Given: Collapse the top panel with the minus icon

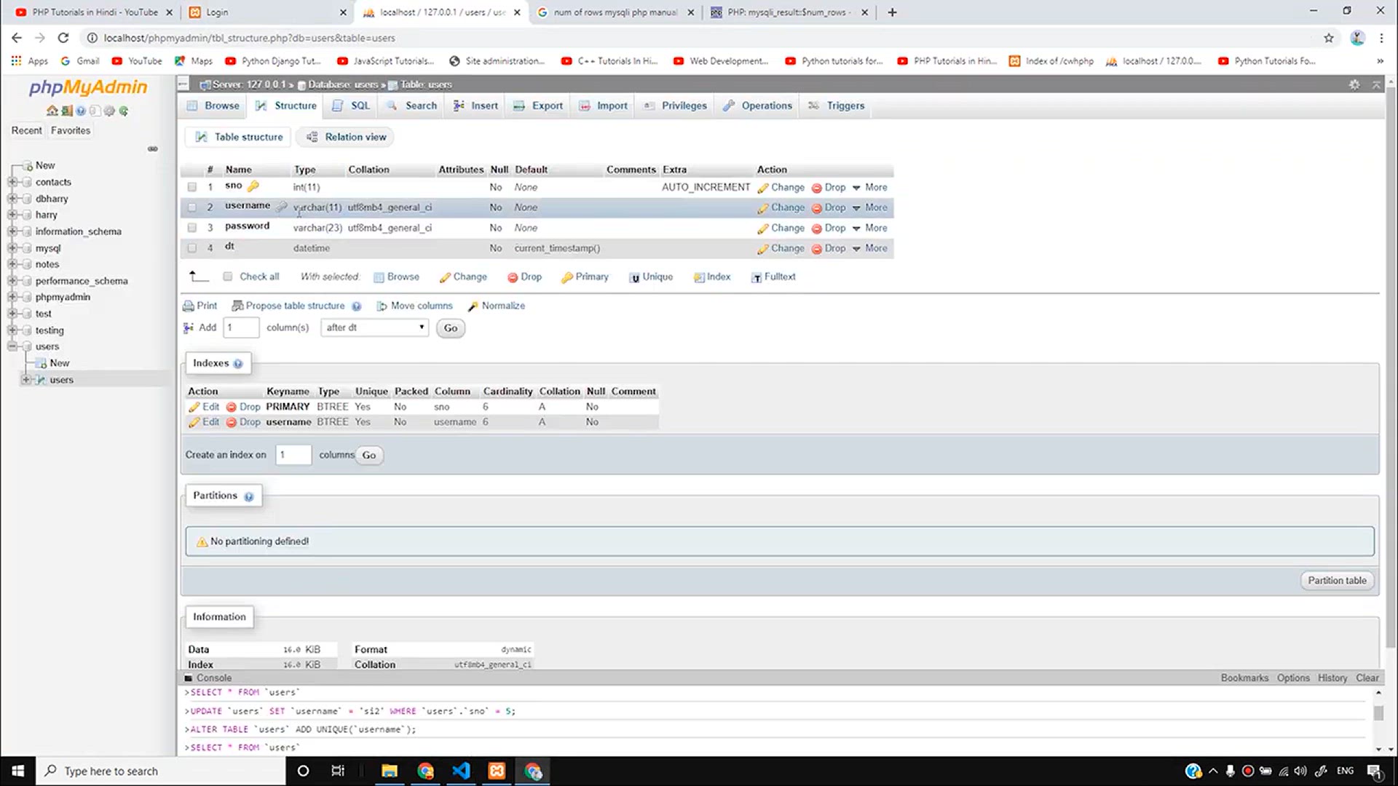Looking at the screenshot, I should point(183,84).
